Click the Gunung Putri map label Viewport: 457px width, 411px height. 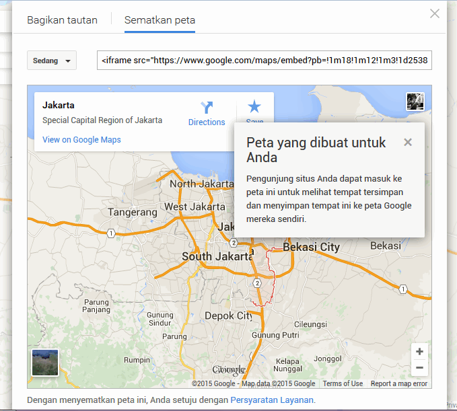(275, 335)
